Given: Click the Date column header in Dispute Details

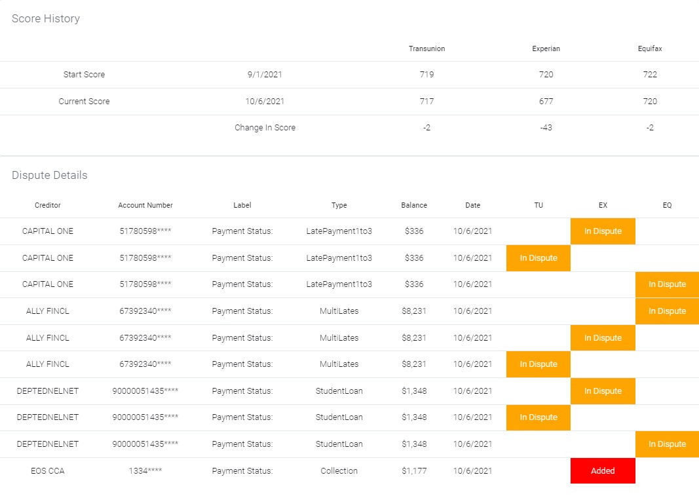Looking at the screenshot, I should 473,205.
